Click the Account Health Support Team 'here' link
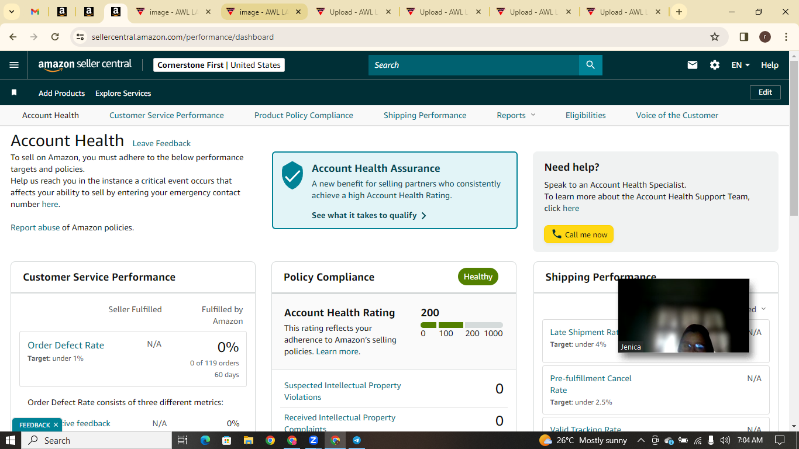Viewport: 799px width, 449px height. [571, 208]
